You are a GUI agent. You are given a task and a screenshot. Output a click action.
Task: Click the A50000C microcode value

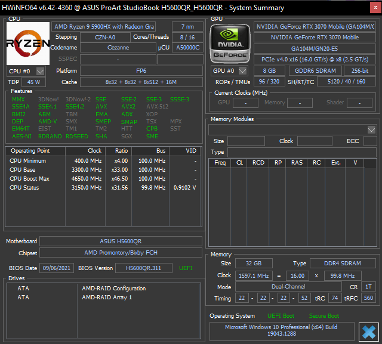pyautogui.click(x=188, y=48)
